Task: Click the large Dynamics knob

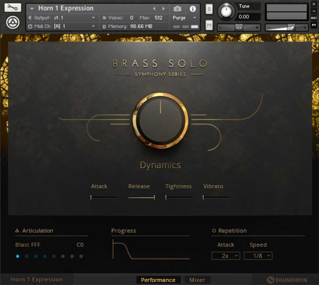Action: click(x=160, y=121)
